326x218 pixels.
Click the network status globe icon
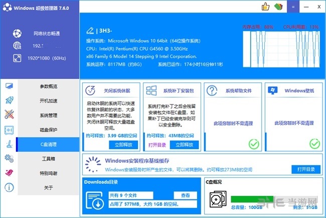[x=17, y=33]
